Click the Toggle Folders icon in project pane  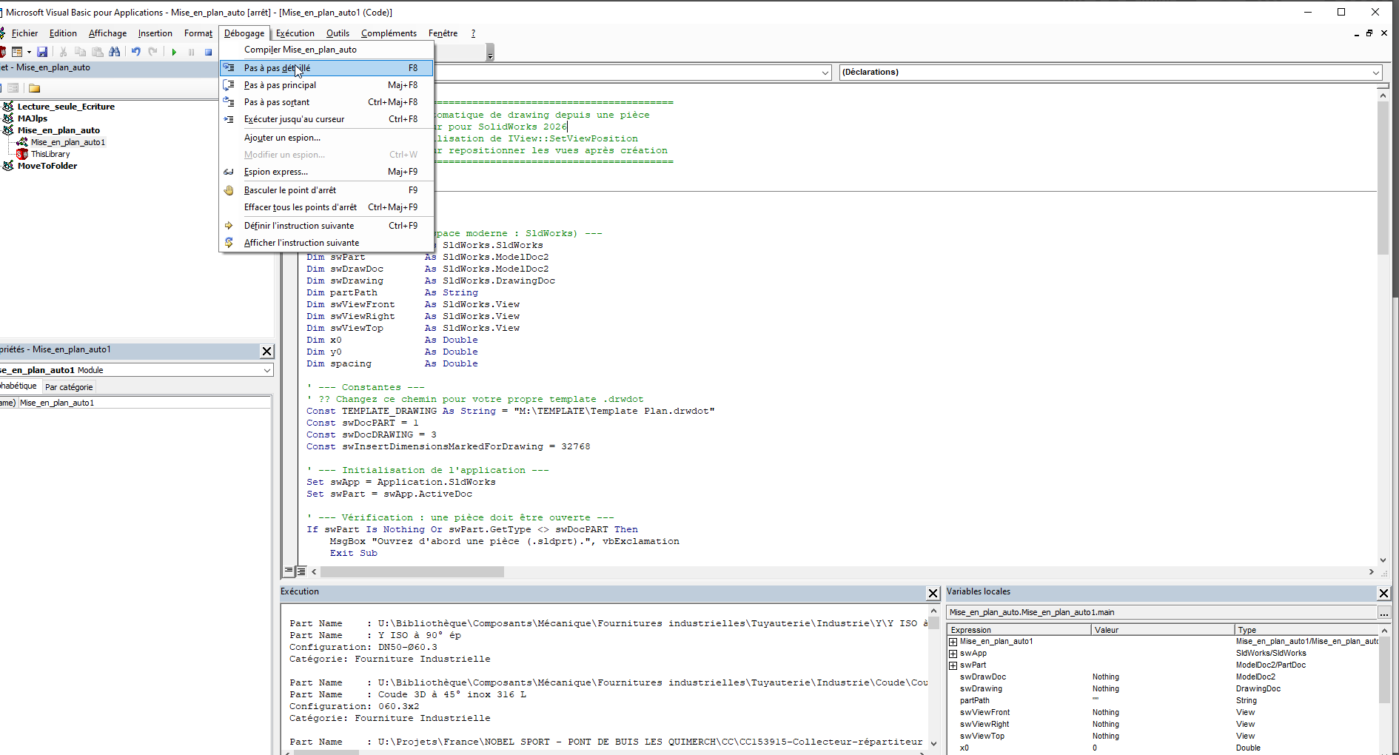coord(34,88)
